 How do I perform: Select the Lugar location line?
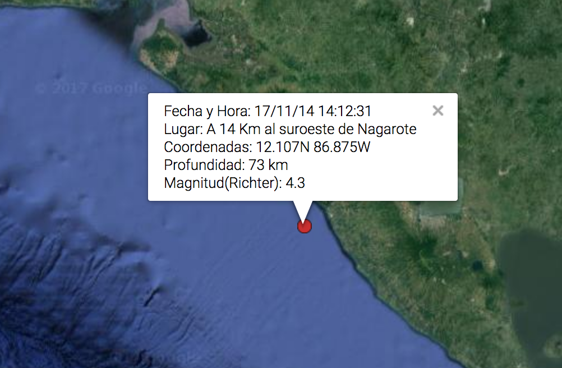point(290,129)
